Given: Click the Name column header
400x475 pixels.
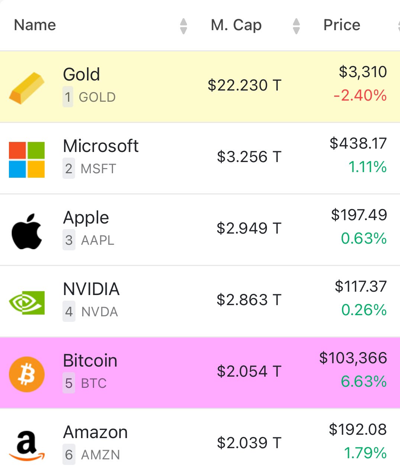Looking at the screenshot, I should 35,25.
